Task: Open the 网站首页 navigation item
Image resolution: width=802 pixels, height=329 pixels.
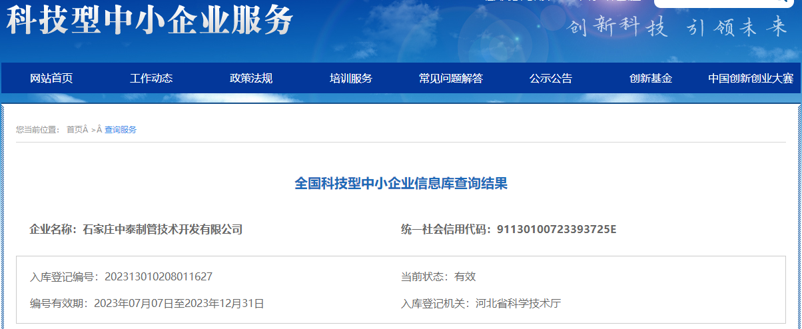Action: (x=51, y=79)
